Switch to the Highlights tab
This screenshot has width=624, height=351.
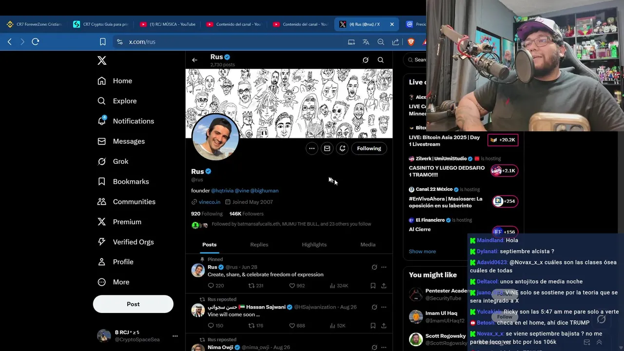pyautogui.click(x=314, y=245)
